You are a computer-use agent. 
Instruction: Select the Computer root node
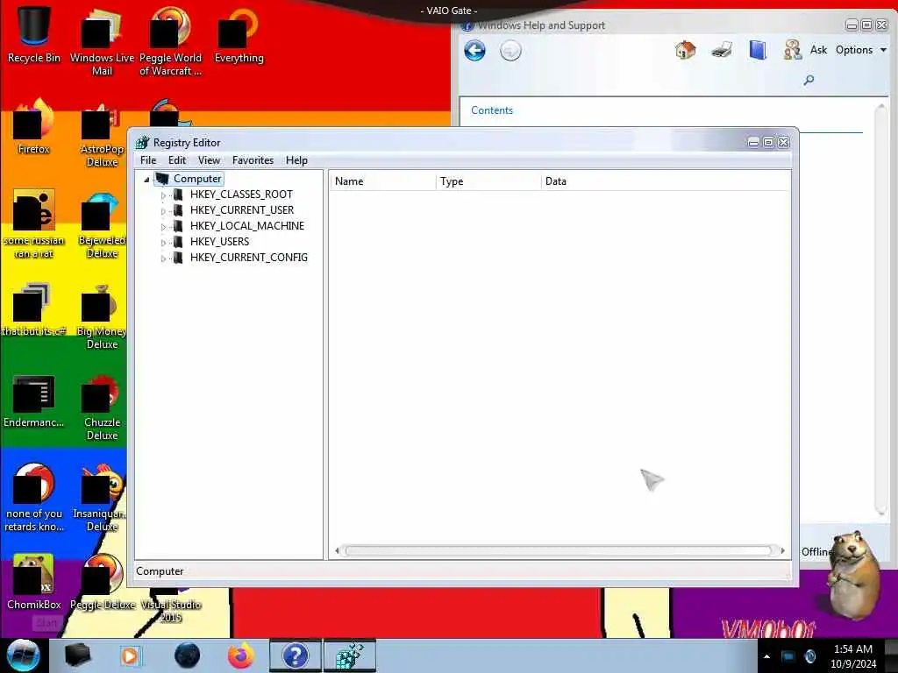coord(197,179)
